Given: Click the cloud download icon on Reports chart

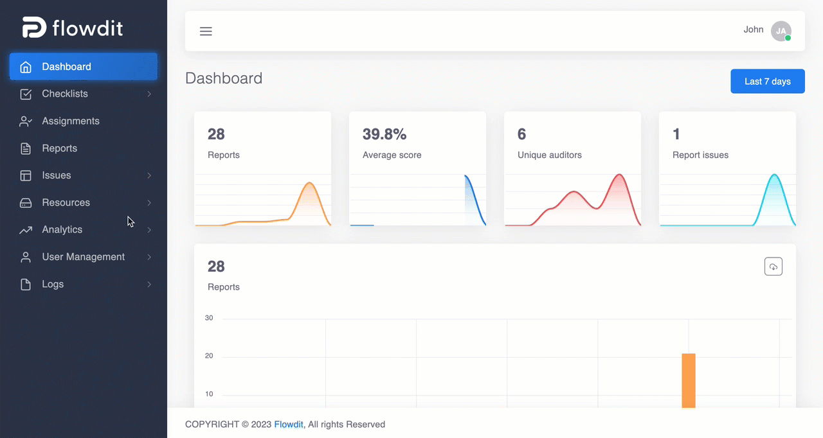Looking at the screenshot, I should (773, 267).
